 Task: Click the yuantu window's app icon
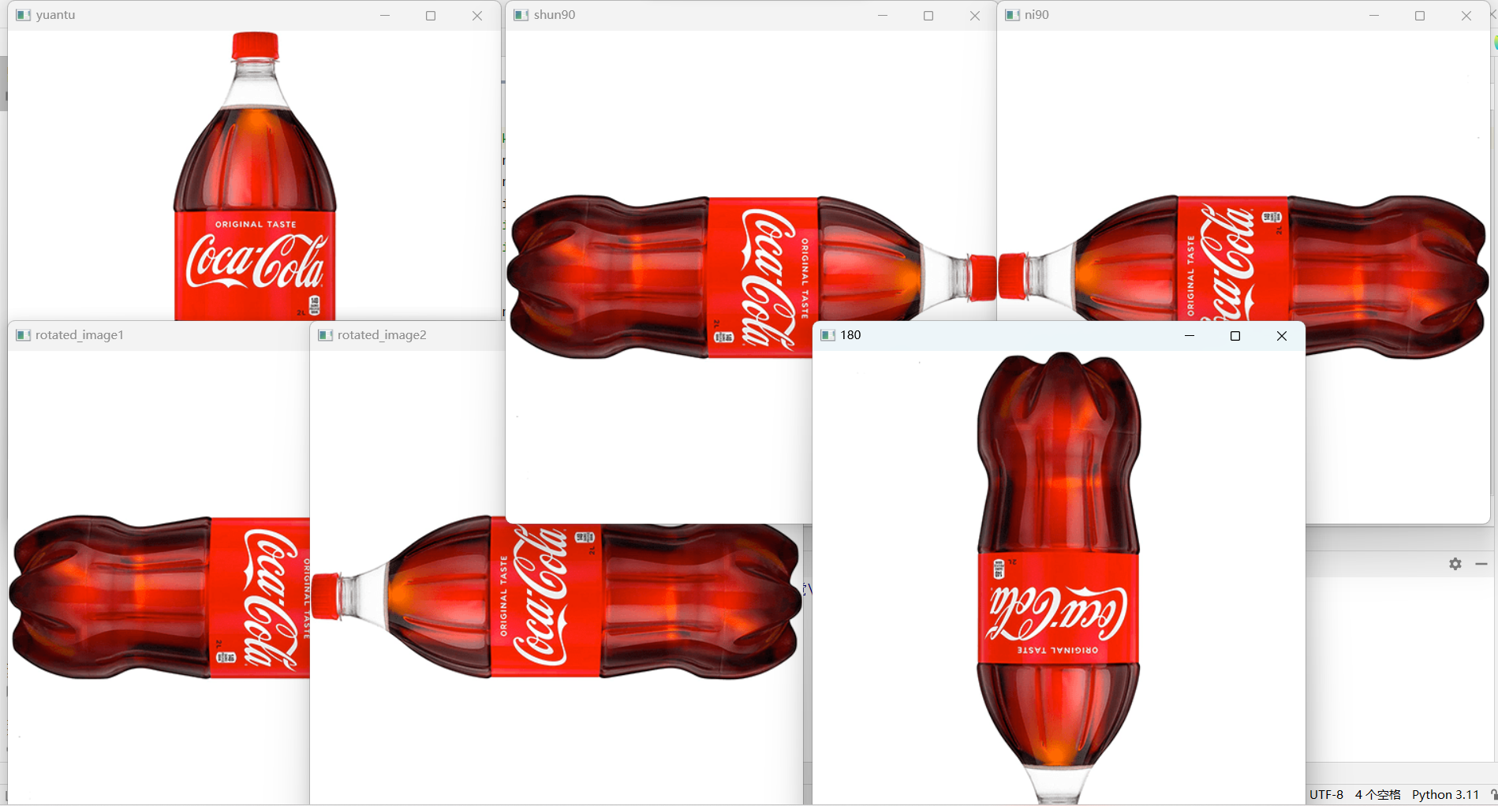[x=24, y=15]
